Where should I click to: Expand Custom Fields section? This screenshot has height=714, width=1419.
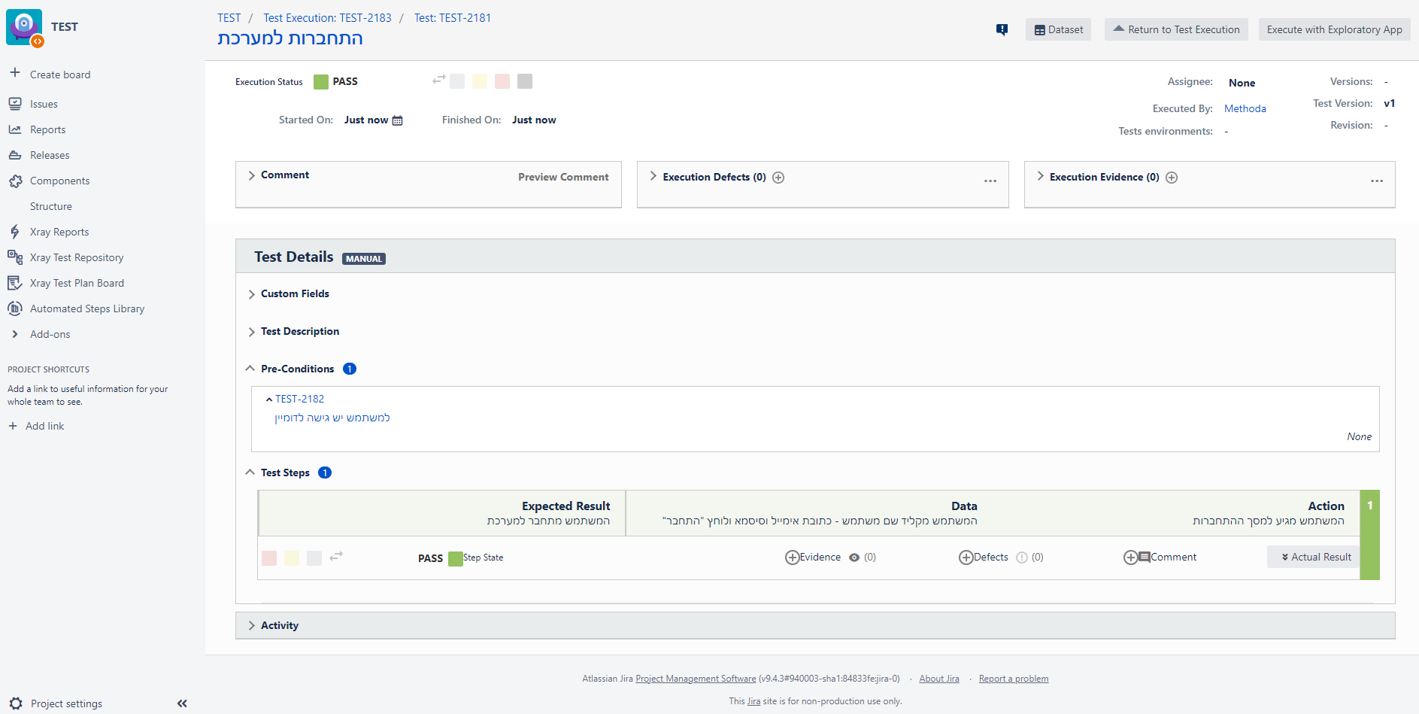[252, 294]
